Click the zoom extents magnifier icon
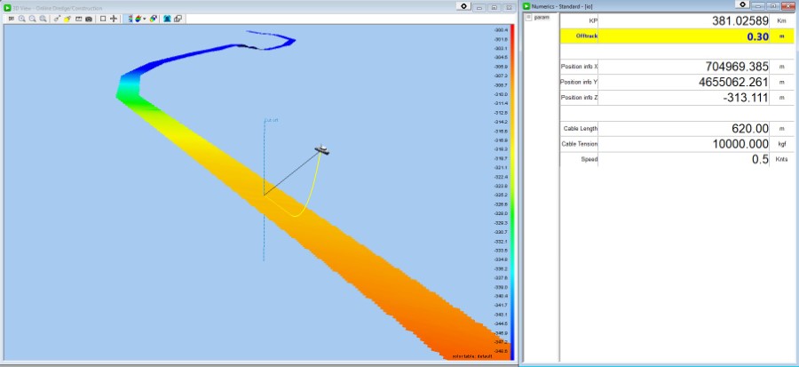Screen dimensions: 799x367 coord(44,19)
